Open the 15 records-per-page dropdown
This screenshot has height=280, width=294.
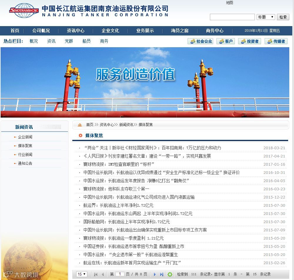81,274
